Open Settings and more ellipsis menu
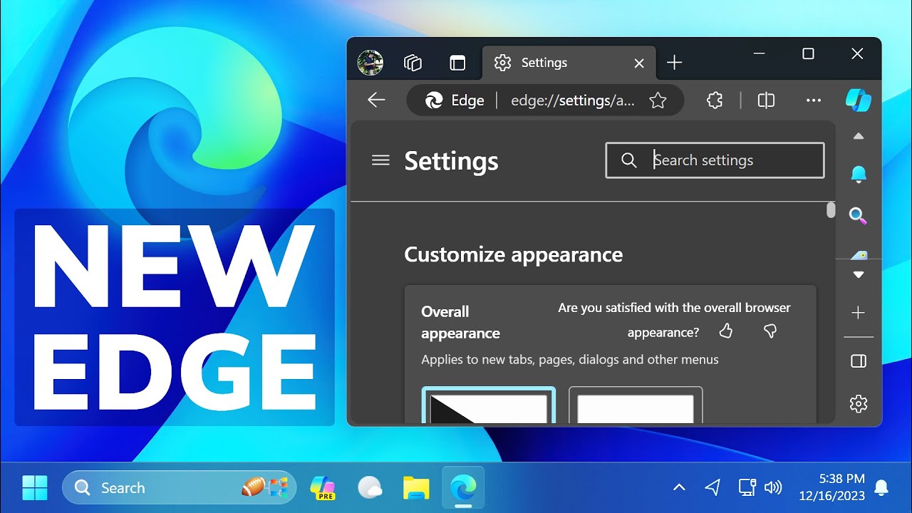The height and width of the screenshot is (513, 912). (814, 101)
